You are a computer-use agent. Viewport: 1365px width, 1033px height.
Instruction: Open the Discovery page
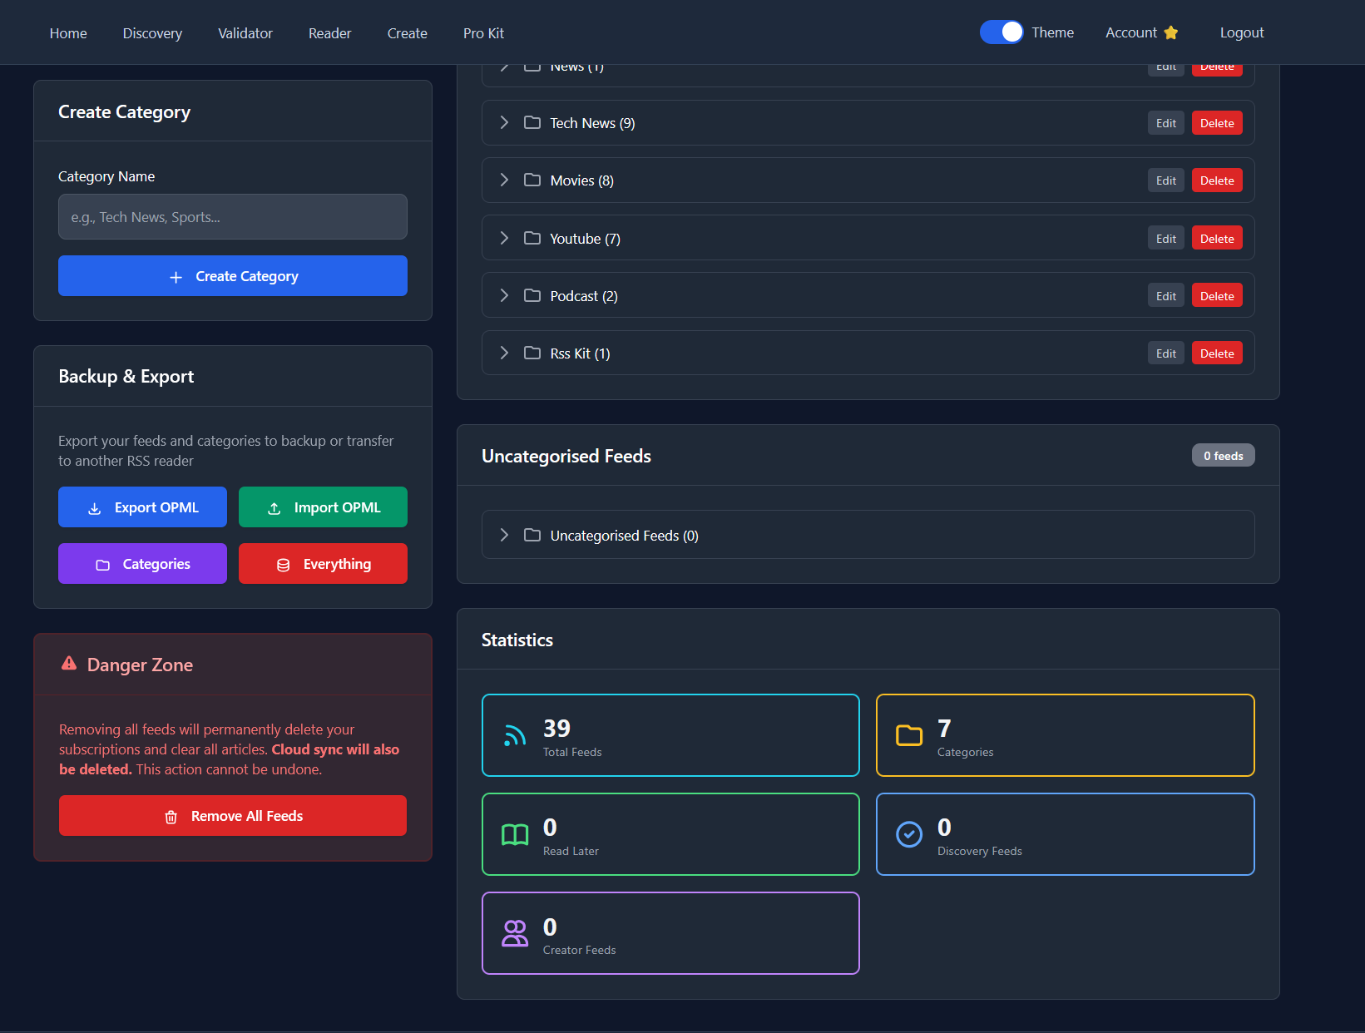click(151, 33)
